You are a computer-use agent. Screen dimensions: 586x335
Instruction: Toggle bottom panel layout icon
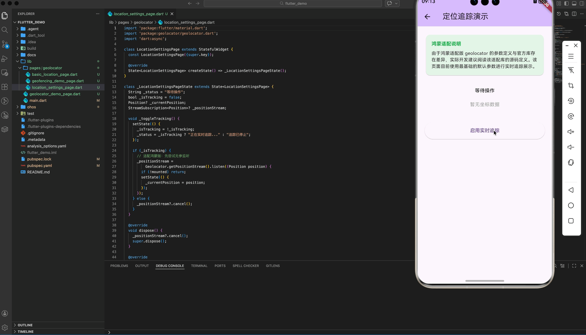[574, 4]
